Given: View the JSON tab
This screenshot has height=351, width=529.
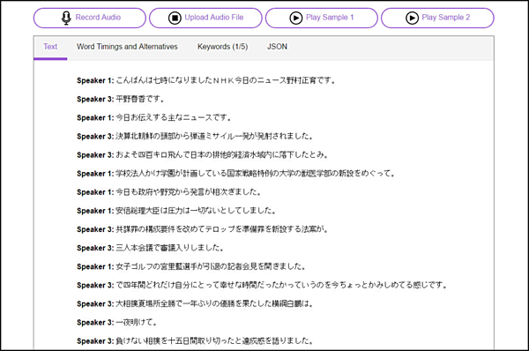Looking at the screenshot, I should [x=278, y=47].
